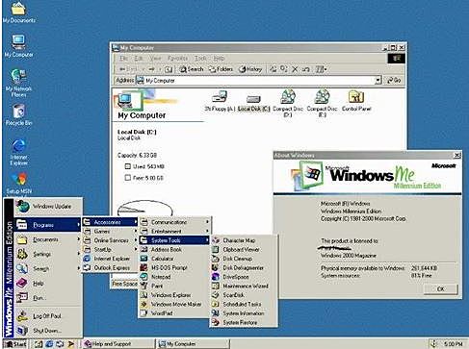Click the Start button on taskbar
469x349 pixels.
(x=15, y=344)
